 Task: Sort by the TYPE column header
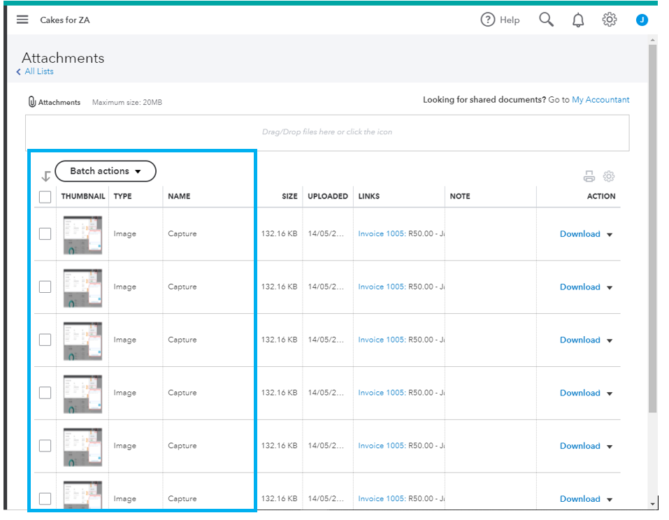click(x=122, y=196)
